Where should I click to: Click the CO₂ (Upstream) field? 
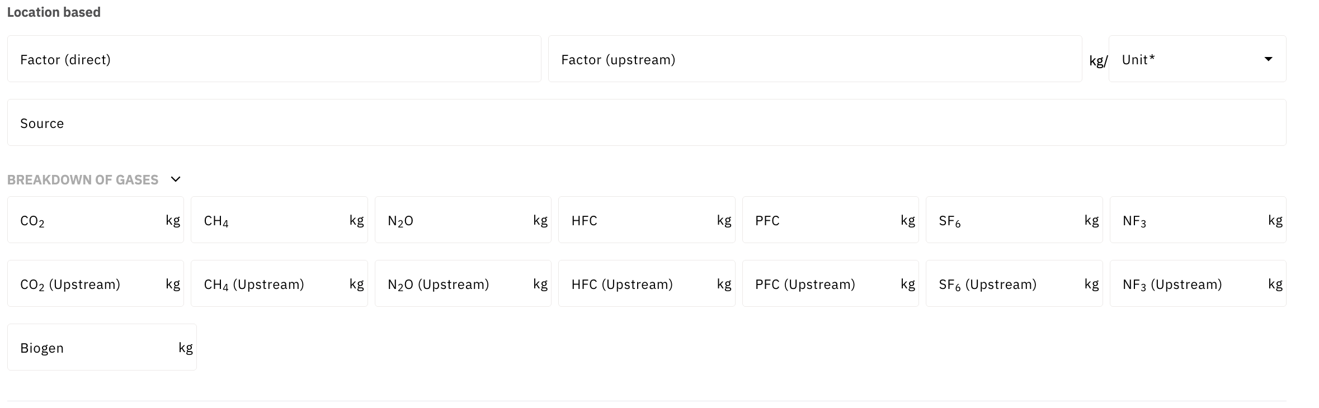[89, 284]
